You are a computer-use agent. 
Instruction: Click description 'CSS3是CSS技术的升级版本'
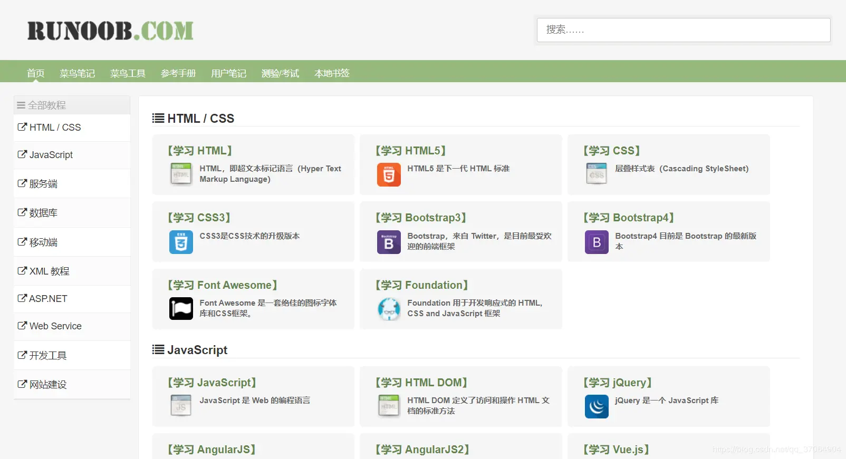249,236
